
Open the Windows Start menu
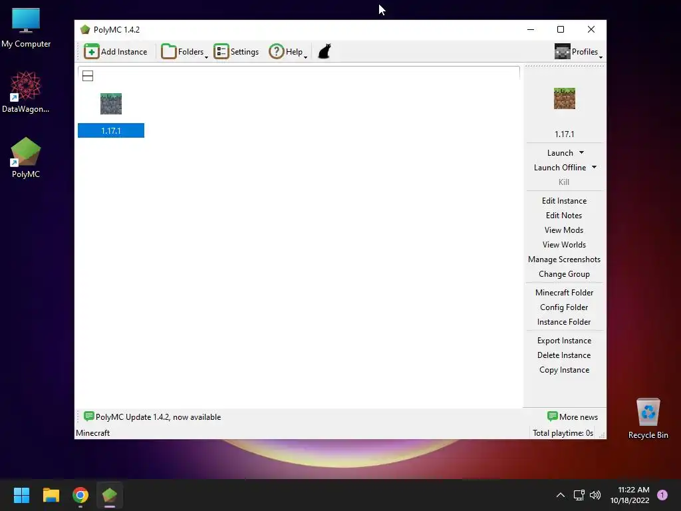point(21,495)
